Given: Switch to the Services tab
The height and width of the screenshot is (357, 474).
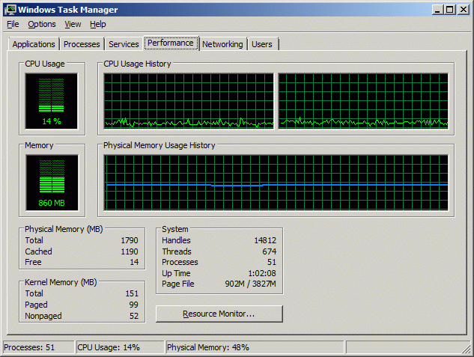Looking at the screenshot, I should click(124, 44).
